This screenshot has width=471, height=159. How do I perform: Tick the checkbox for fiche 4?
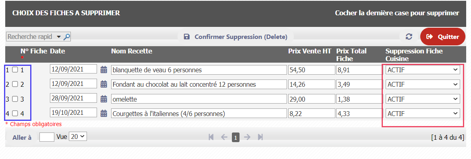pos(15,114)
